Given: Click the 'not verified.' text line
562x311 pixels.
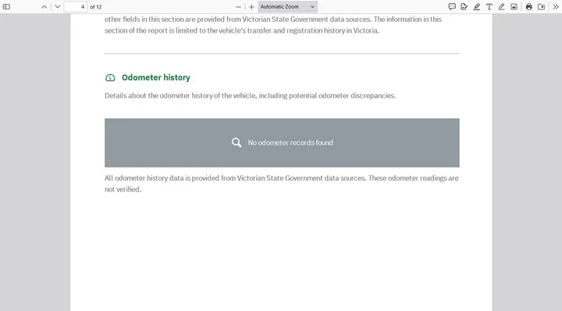Looking at the screenshot, I should coord(123,189).
